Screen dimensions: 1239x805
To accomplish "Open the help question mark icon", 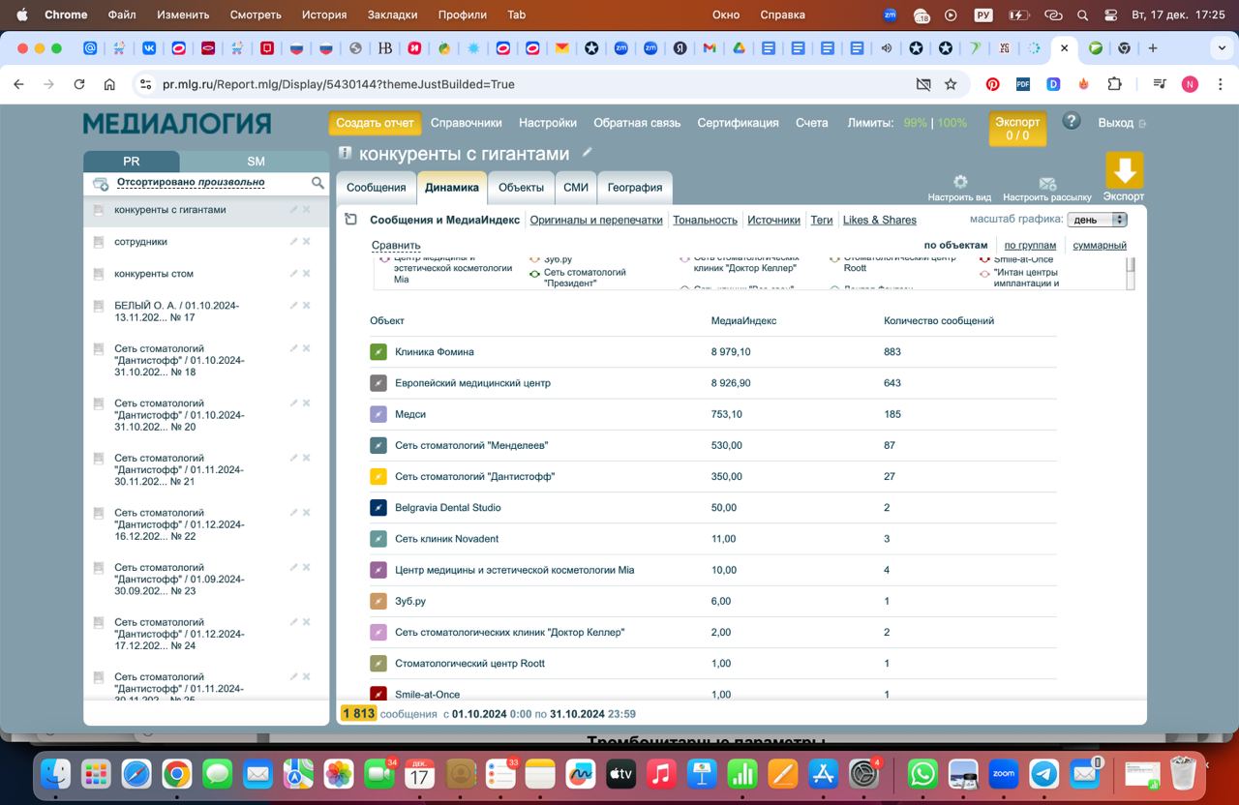I will [x=1071, y=121].
